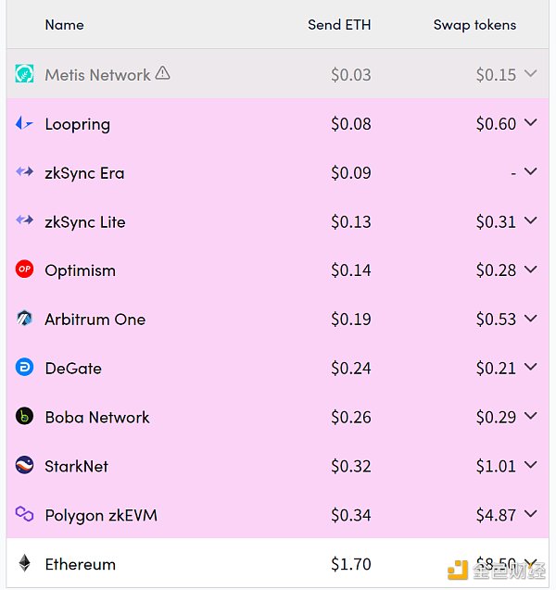The height and width of the screenshot is (590, 556).
Task: Sort by the Swap tokens column header
Action: click(474, 25)
